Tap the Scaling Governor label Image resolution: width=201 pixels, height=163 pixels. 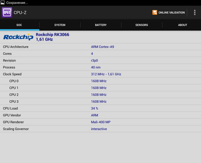pyautogui.click(x=16, y=129)
